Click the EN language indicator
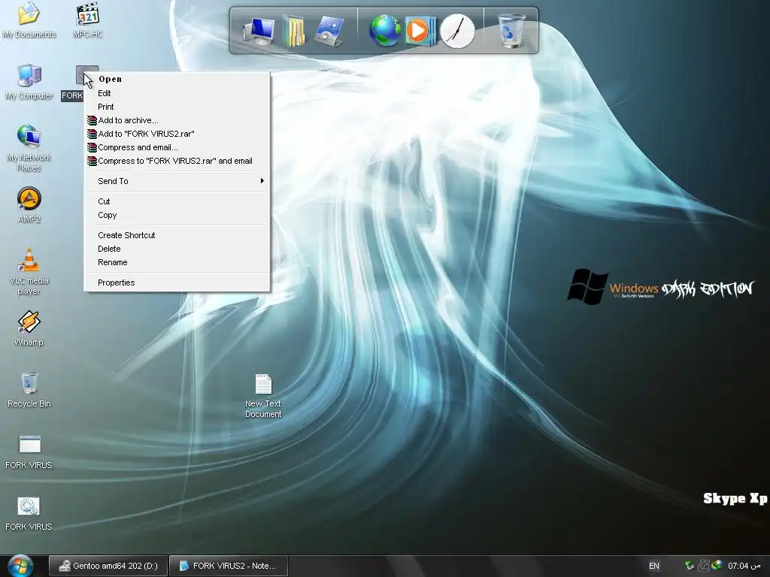The height and width of the screenshot is (577, 770). pyautogui.click(x=654, y=566)
